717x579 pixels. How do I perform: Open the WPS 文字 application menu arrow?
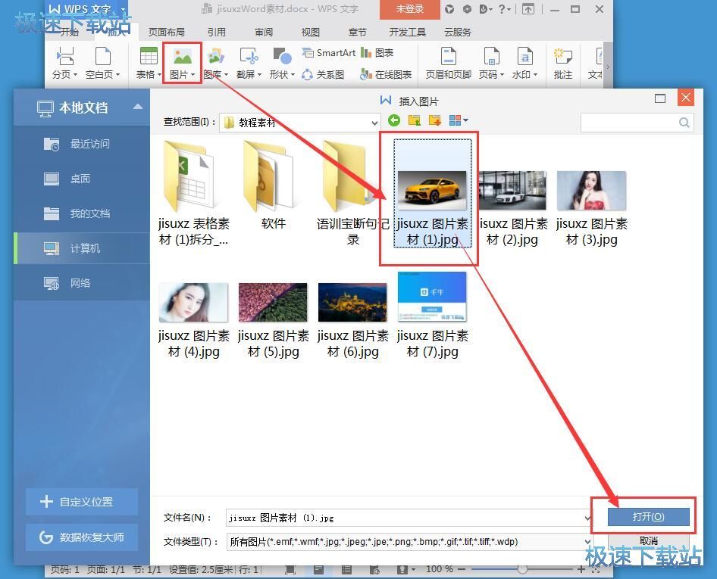coord(123,9)
